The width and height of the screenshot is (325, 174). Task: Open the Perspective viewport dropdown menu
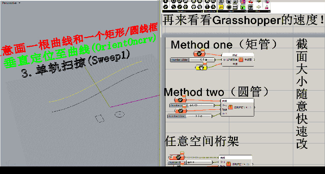pos(19,3)
